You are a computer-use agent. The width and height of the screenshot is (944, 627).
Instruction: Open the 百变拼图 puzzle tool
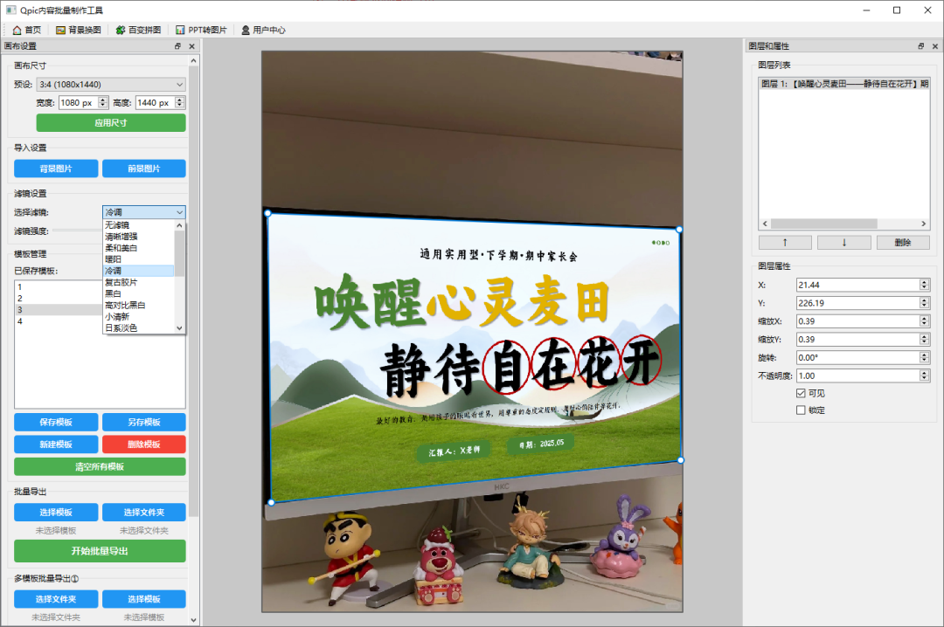[x=138, y=30]
